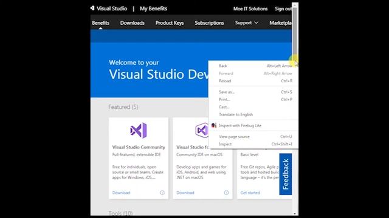
Task: Choose Save as... in context menu
Action: (x=253, y=92)
